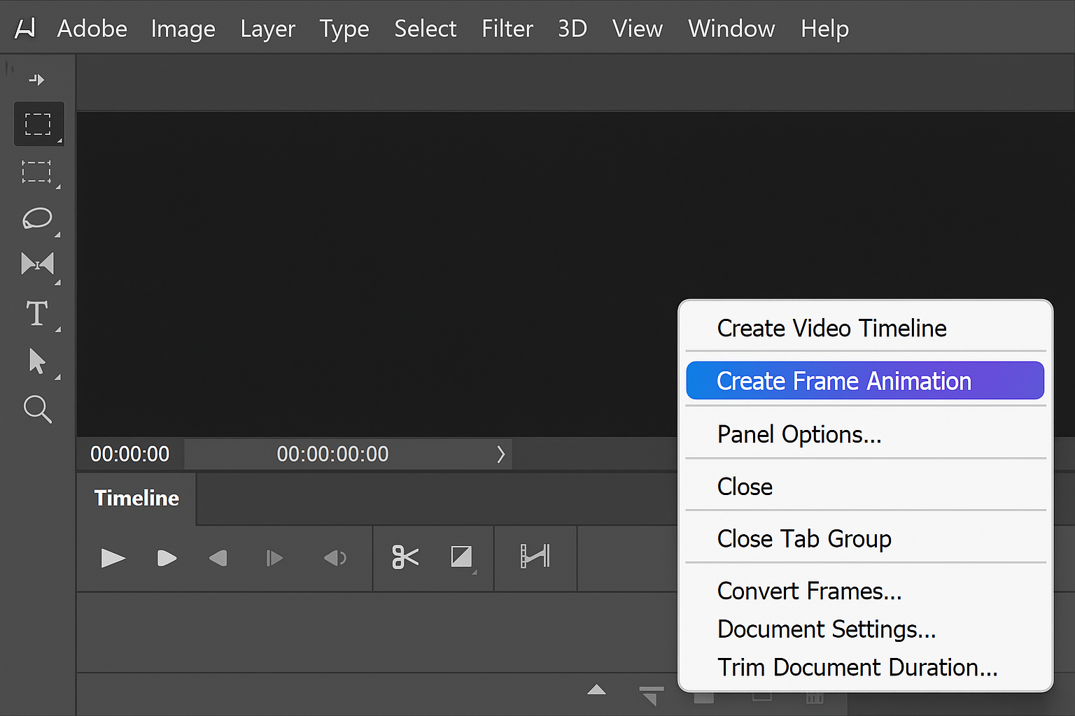Open Document Settings
1075x716 pixels.
pyautogui.click(x=866, y=629)
